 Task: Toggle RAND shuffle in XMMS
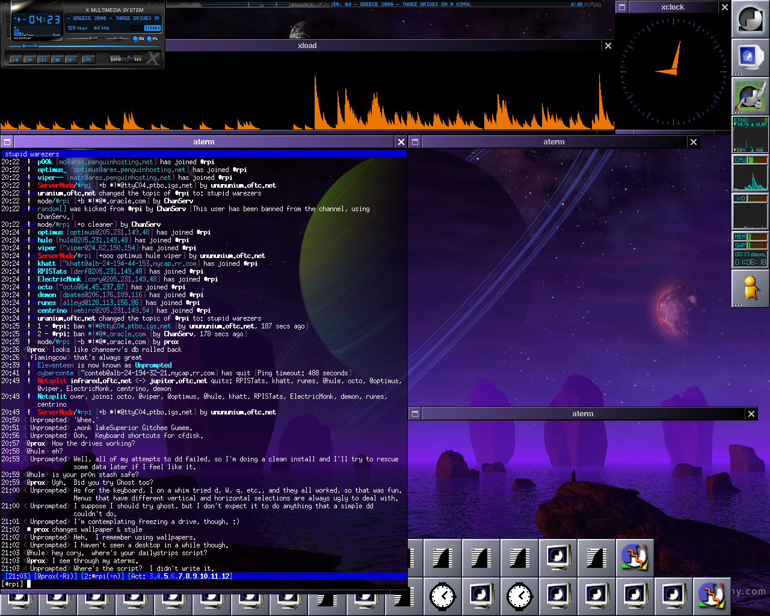point(117,58)
